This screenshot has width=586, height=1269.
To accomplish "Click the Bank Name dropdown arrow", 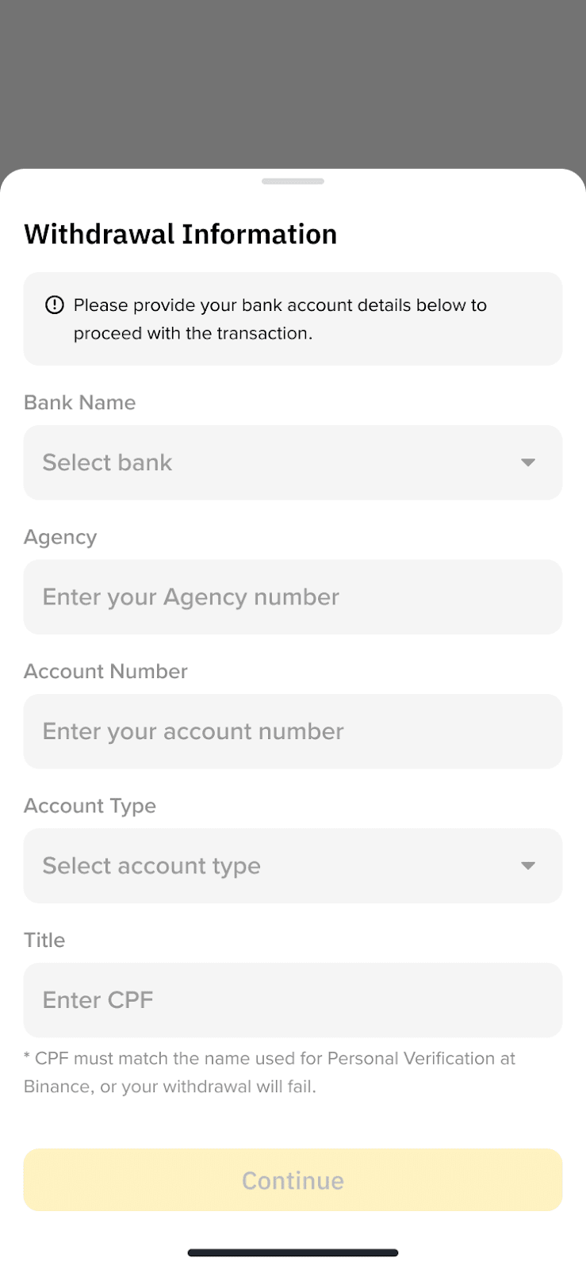I will [x=528, y=462].
